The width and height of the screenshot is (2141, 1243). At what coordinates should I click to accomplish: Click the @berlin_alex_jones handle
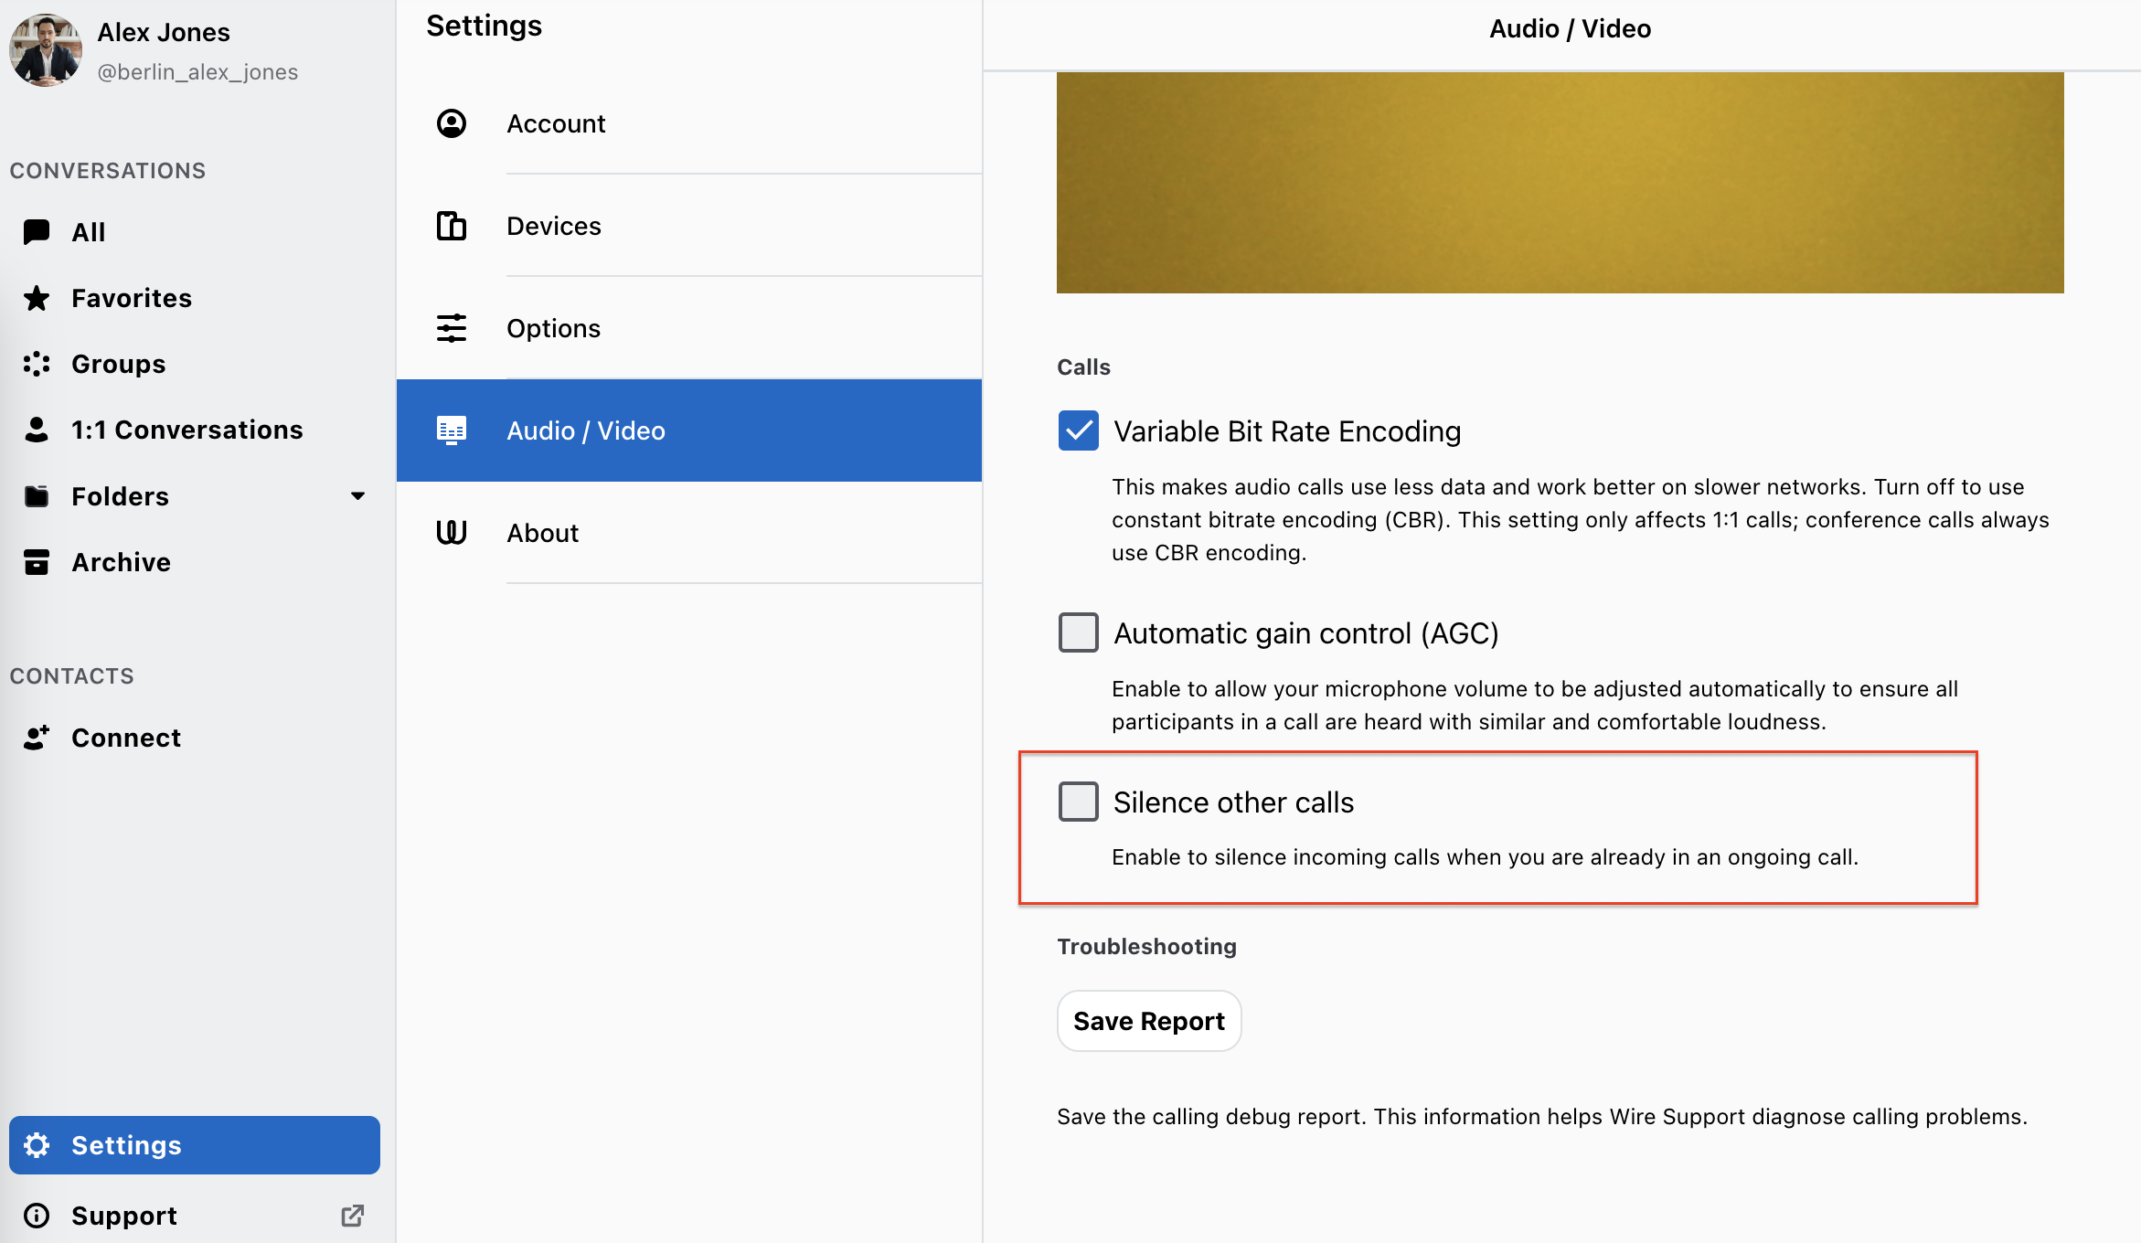(197, 72)
